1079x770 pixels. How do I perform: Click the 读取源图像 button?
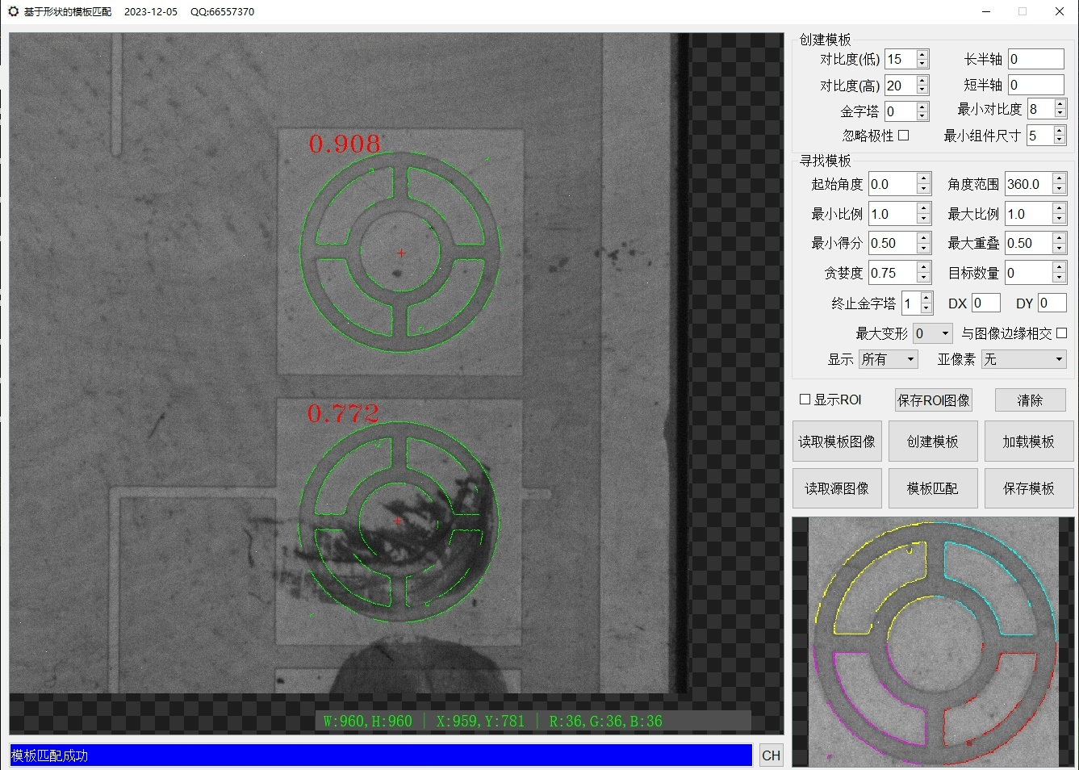coord(837,488)
